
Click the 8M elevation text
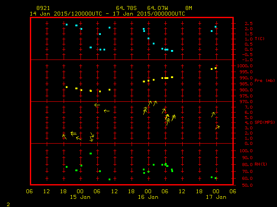(189, 8)
